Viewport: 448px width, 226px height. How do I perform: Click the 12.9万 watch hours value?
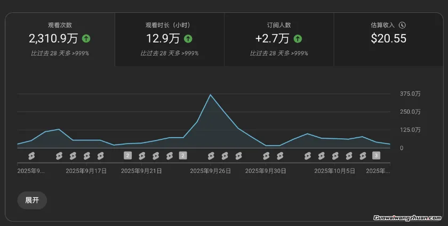point(163,38)
